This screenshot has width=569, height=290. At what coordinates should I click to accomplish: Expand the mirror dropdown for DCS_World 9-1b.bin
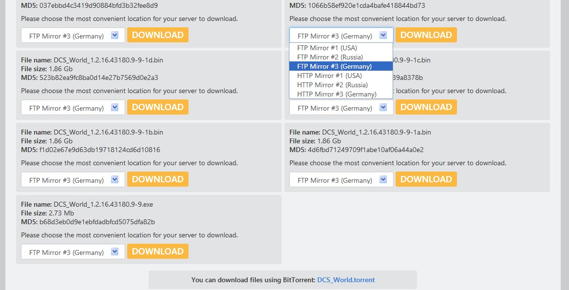73,180
